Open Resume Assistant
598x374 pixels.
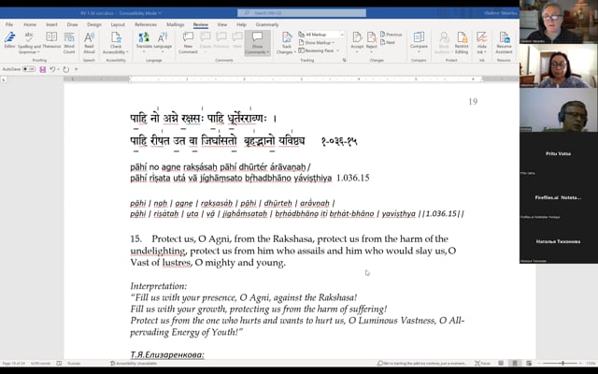(504, 42)
